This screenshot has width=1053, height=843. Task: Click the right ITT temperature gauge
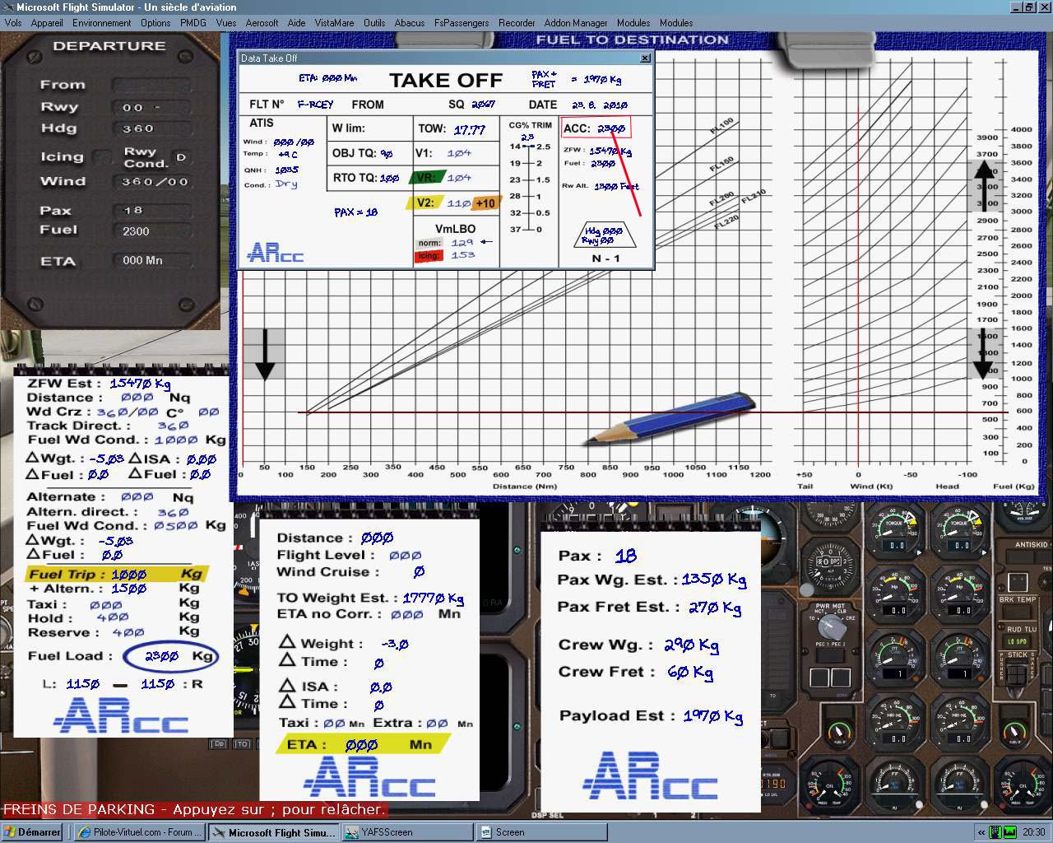click(x=959, y=656)
